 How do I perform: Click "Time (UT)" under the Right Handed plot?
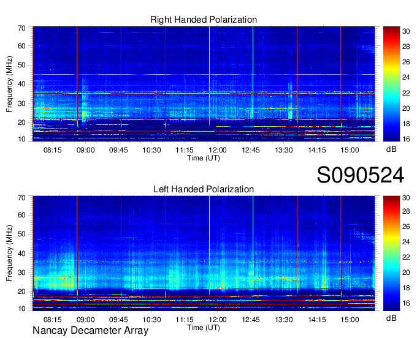[x=204, y=158]
